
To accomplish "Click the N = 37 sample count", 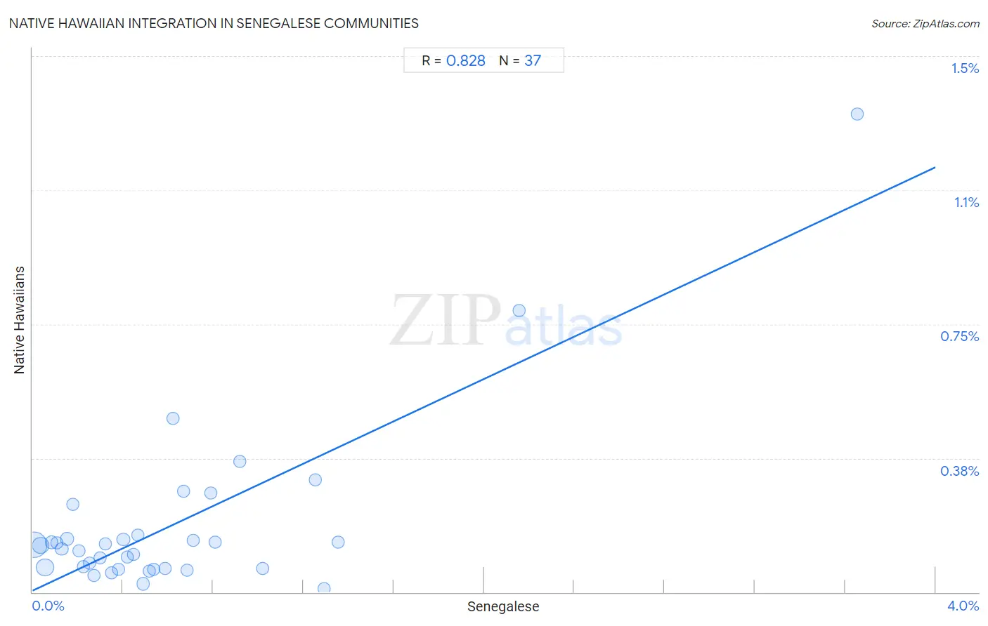I will pyautogui.click(x=520, y=61).
